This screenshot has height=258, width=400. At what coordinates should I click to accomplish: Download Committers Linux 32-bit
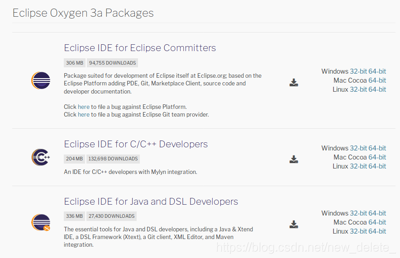358,89
